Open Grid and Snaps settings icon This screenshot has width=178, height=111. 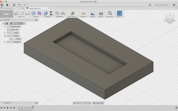pos(98,103)
